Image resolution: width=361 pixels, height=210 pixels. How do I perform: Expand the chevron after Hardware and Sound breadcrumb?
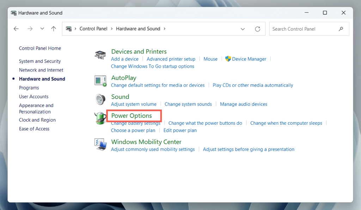click(165, 29)
